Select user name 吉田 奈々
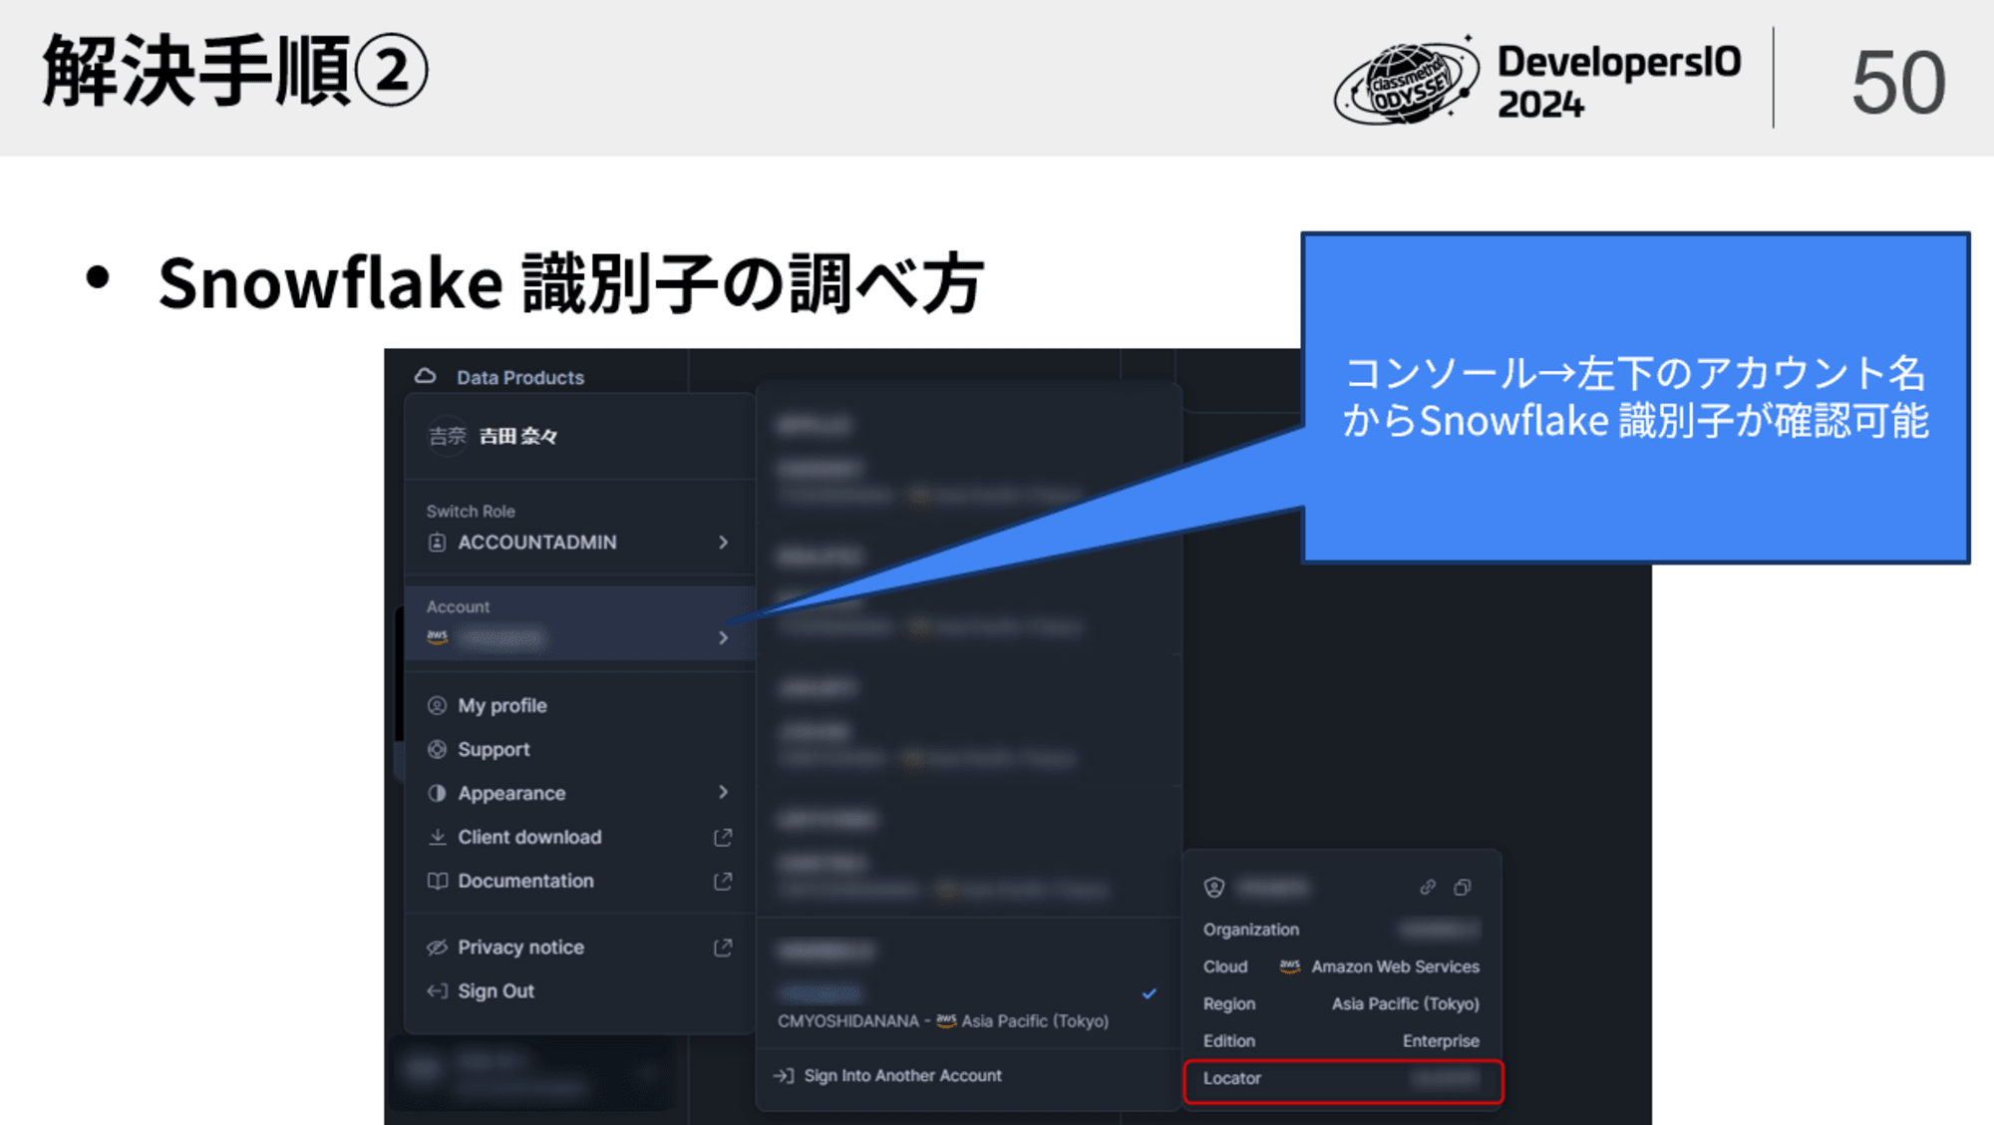This screenshot has height=1125, width=1994. (518, 436)
